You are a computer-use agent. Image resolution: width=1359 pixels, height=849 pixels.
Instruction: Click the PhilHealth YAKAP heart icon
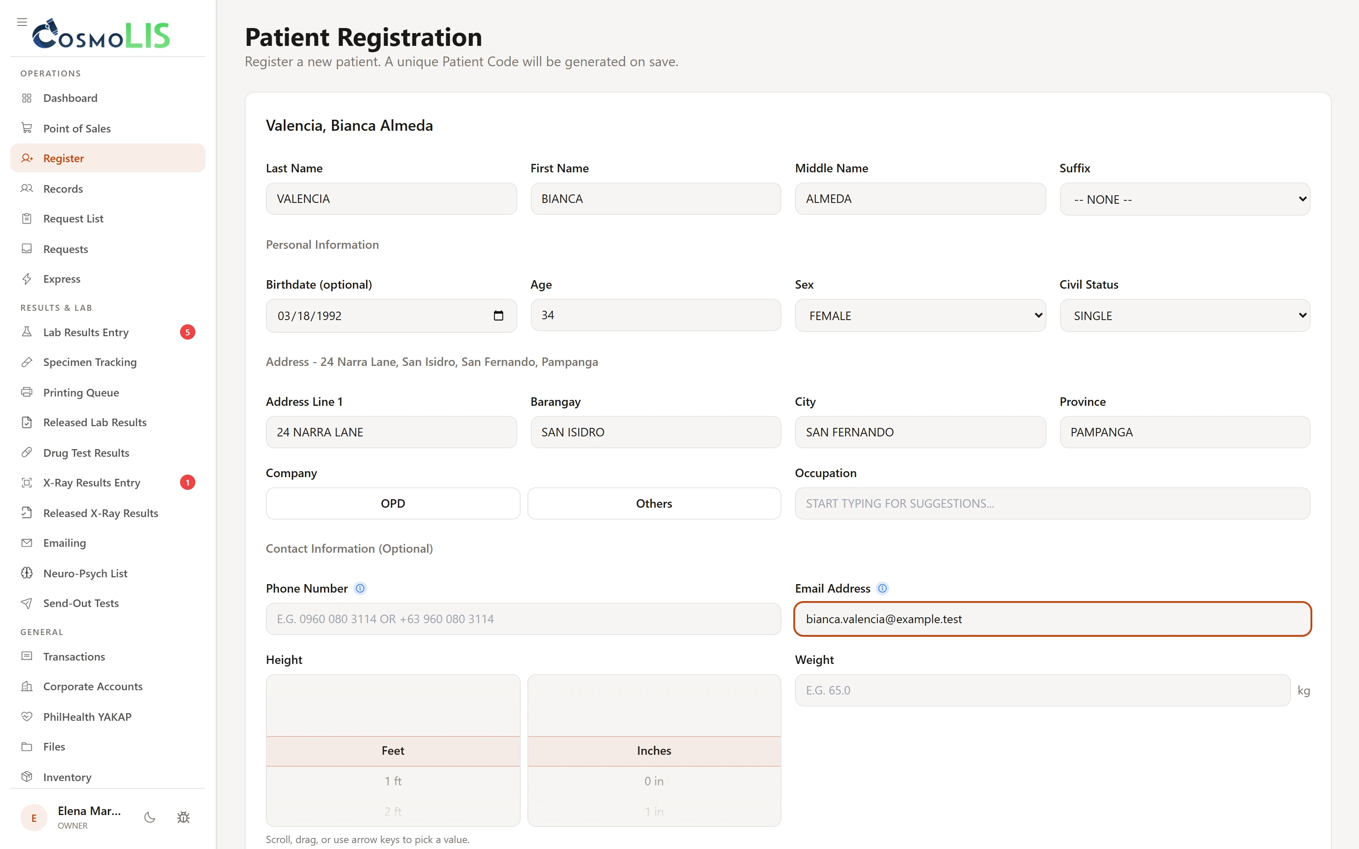pyautogui.click(x=26, y=717)
